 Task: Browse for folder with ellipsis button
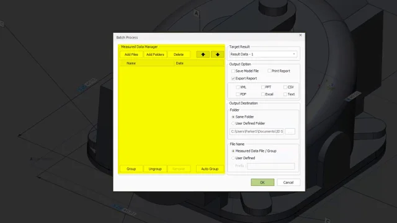click(290, 131)
